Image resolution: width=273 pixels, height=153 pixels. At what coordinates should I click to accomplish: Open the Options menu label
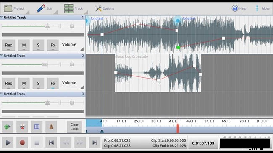(x=108, y=8)
